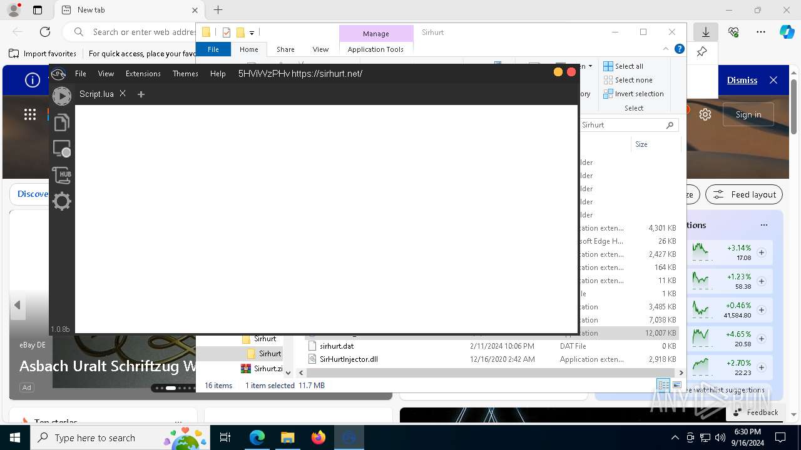Minimize SirHurt with the orange circle
The width and height of the screenshot is (801, 450).
(x=558, y=72)
